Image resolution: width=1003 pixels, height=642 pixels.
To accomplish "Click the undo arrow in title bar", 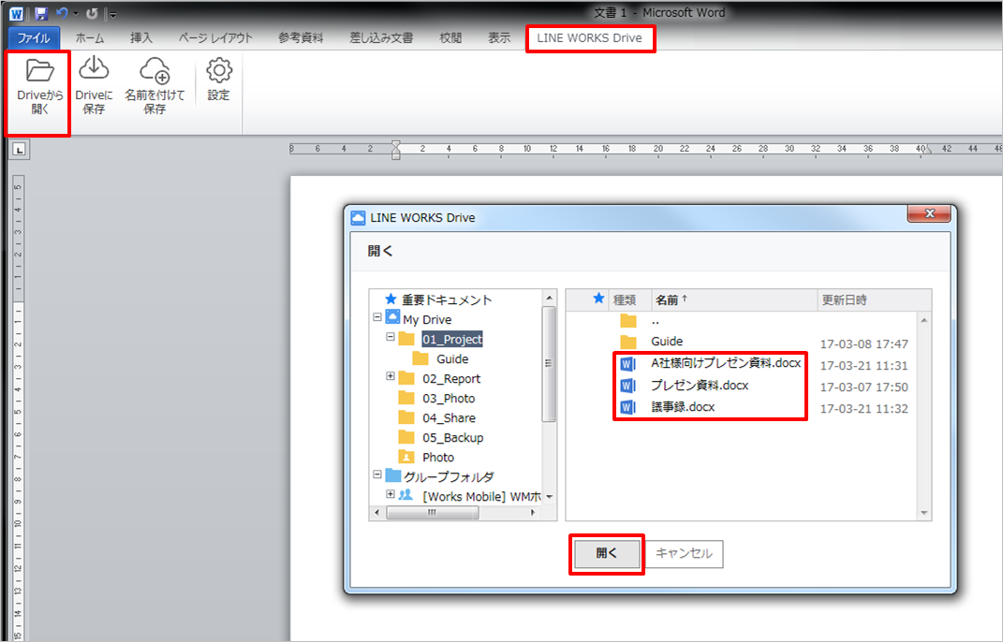I will point(62,14).
